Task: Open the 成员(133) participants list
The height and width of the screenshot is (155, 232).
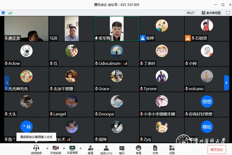Action: tap(106, 148)
